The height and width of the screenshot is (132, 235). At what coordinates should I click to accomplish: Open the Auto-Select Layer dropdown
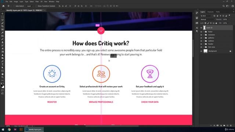click(x=30, y=6)
